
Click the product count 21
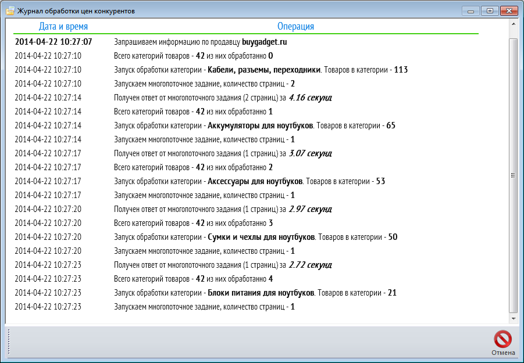392,293
